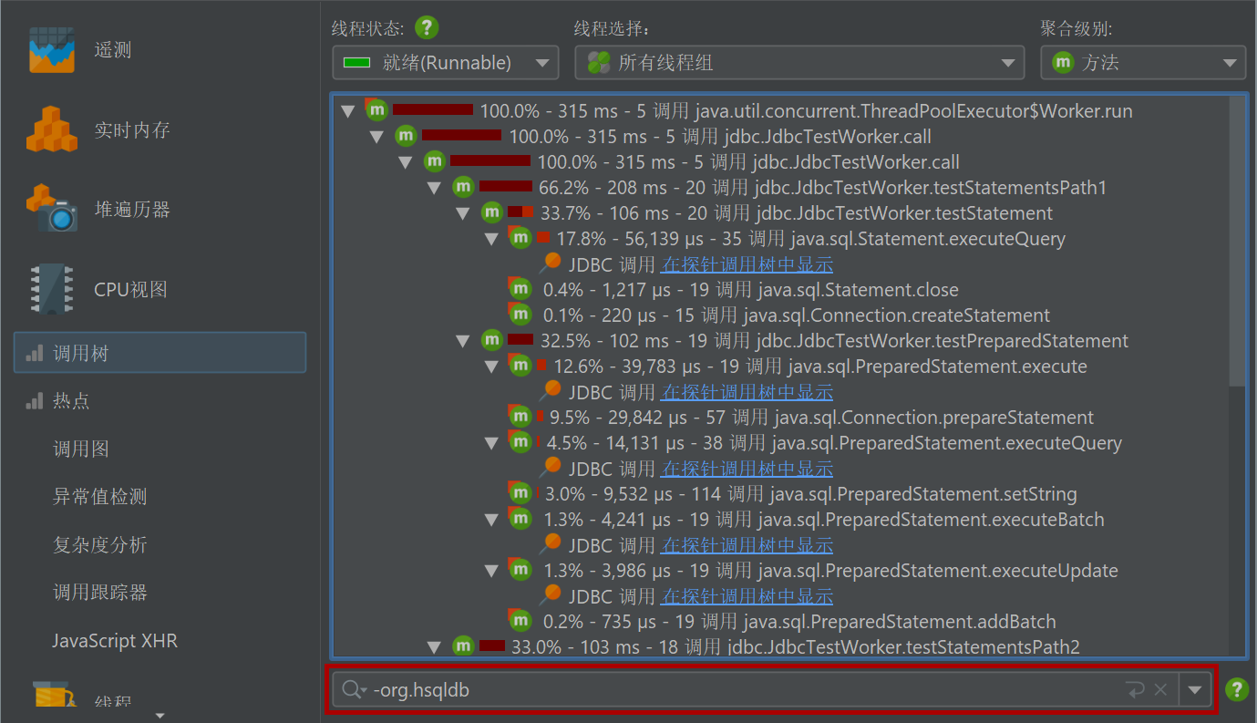Image resolution: width=1257 pixels, height=723 pixels.
Task: Collapse the PreparedStatement.executeBatch node
Action: [491, 520]
